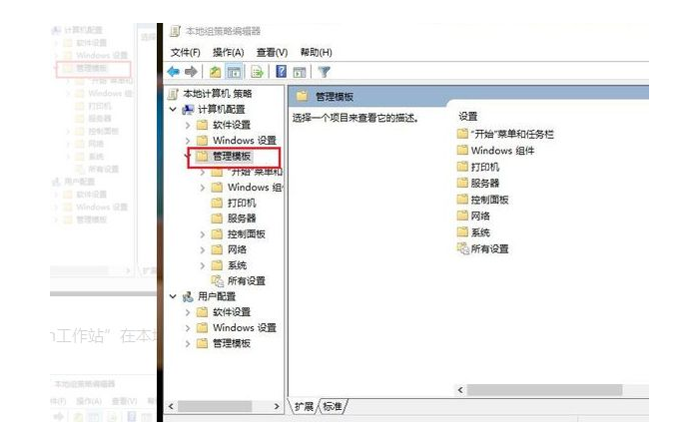Select 本地计算机 策略 root node

(x=218, y=94)
